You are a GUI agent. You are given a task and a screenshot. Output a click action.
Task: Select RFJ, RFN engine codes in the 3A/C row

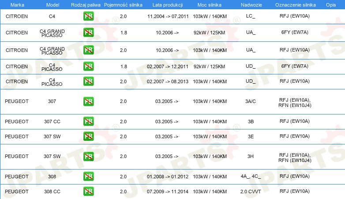pos(295,103)
